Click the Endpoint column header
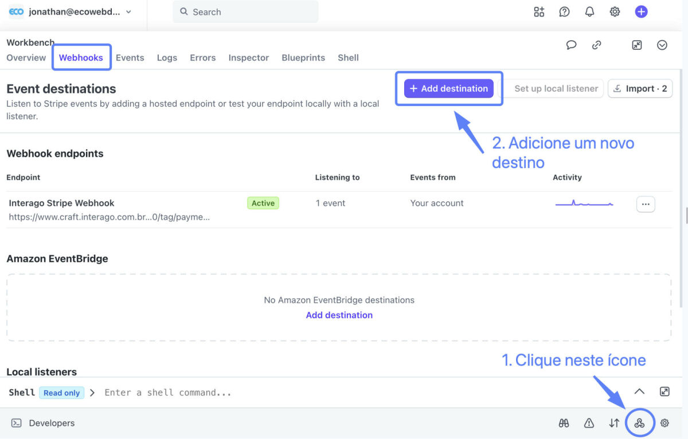This screenshot has height=439, width=688. pos(24,177)
